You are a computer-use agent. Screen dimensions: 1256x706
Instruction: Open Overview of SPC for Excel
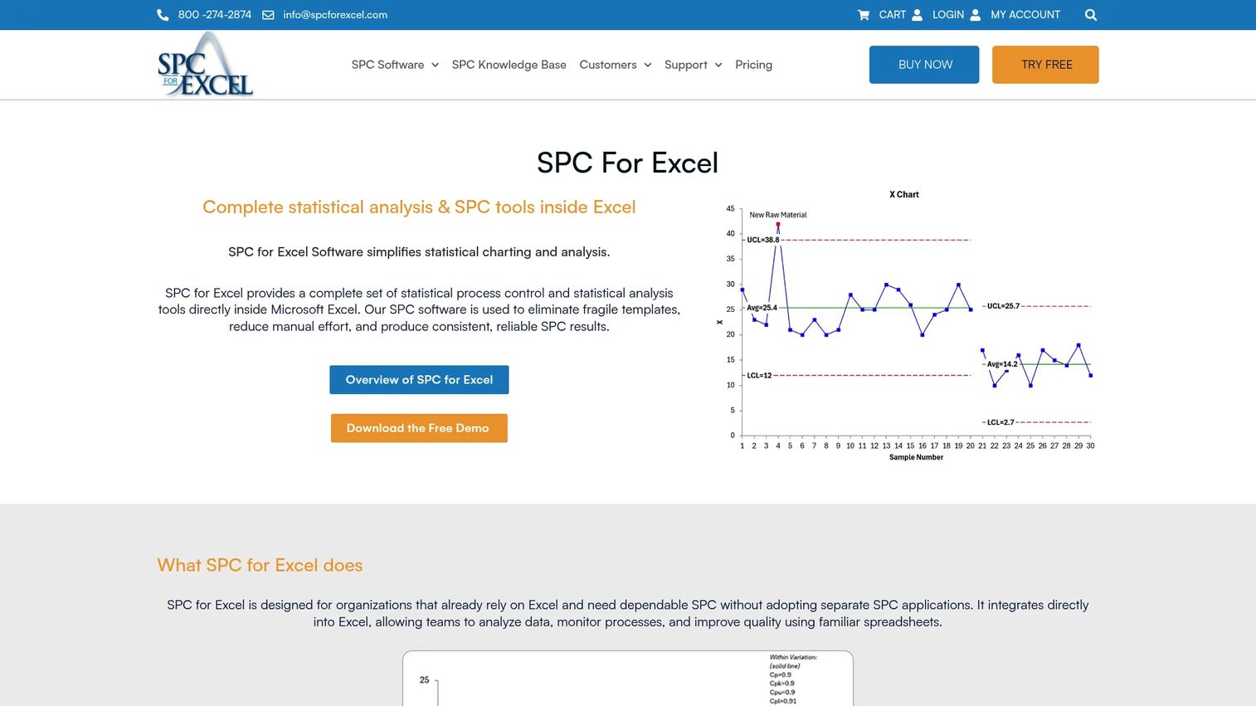(x=419, y=380)
